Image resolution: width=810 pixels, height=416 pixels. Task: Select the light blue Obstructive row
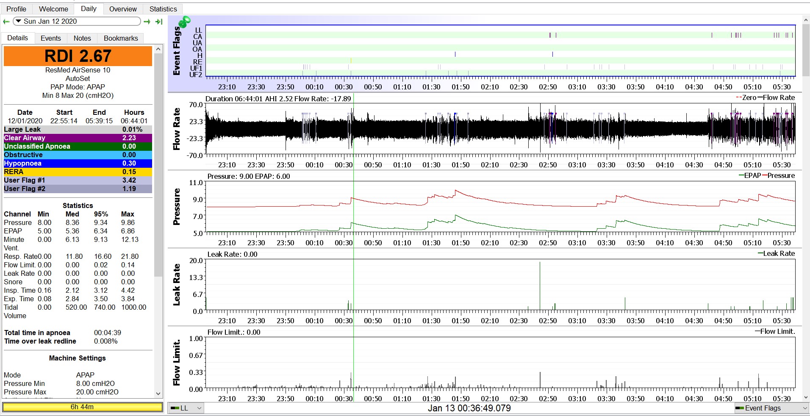click(x=78, y=155)
